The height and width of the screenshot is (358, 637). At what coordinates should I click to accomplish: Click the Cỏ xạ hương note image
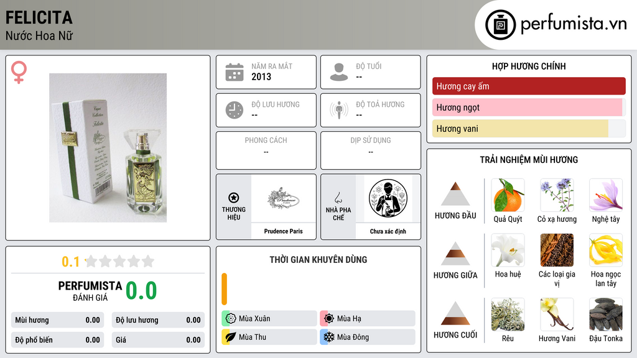(557, 195)
